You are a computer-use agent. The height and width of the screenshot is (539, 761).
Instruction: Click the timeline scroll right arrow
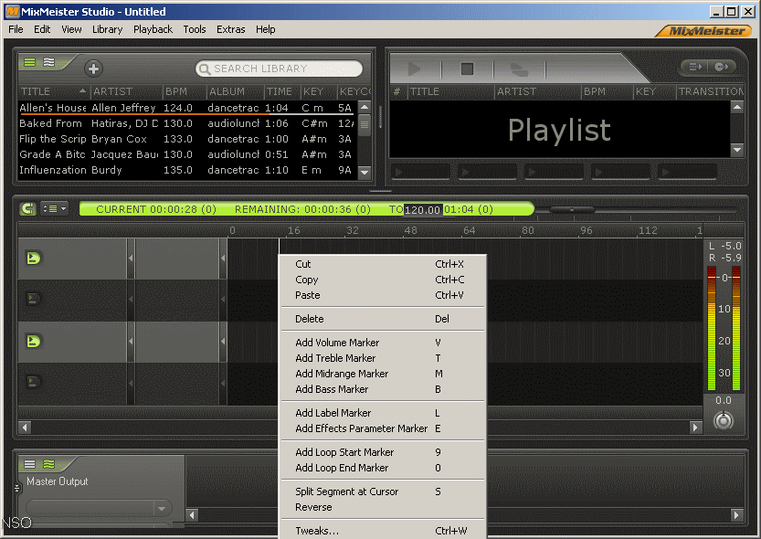click(x=695, y=428)
